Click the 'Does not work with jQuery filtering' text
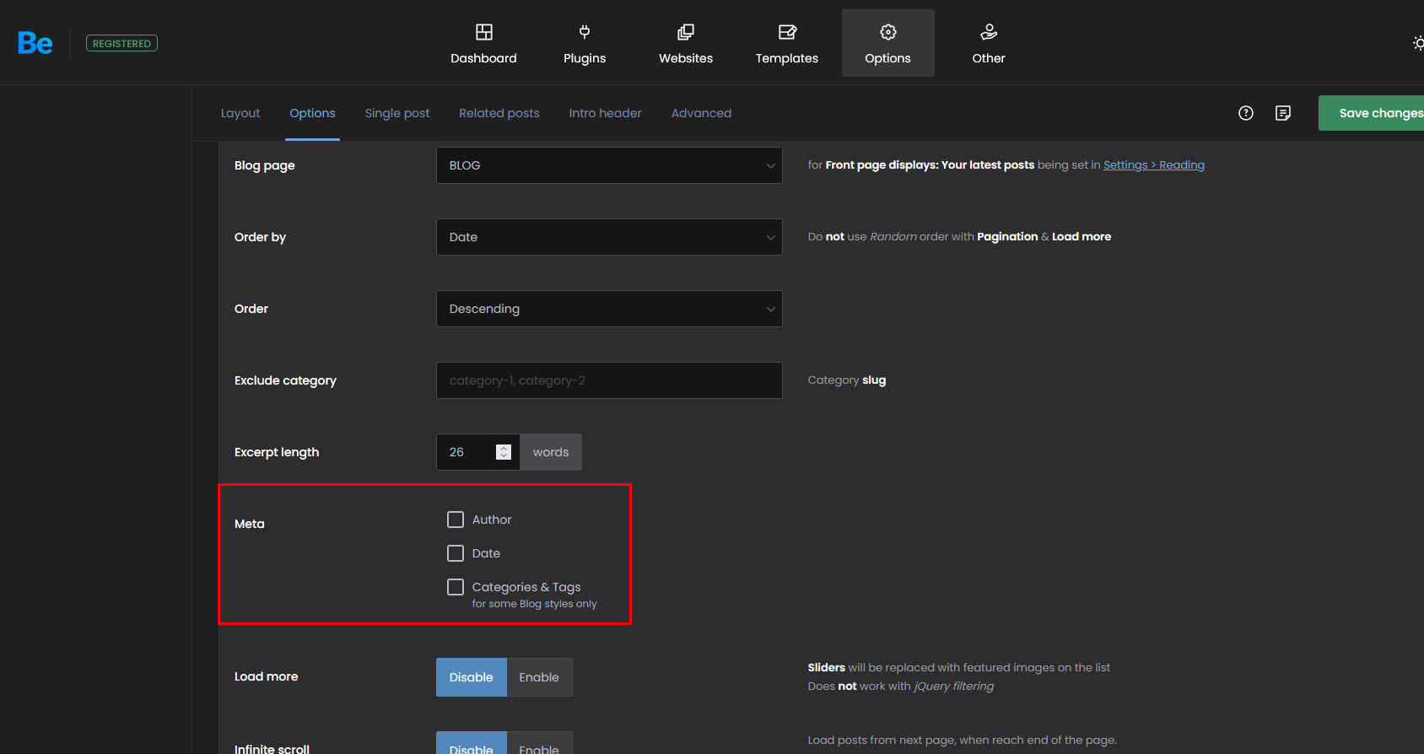 tap(901, 687)
